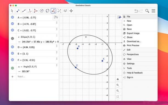Choose Save from File menu

tap(140, 29)
